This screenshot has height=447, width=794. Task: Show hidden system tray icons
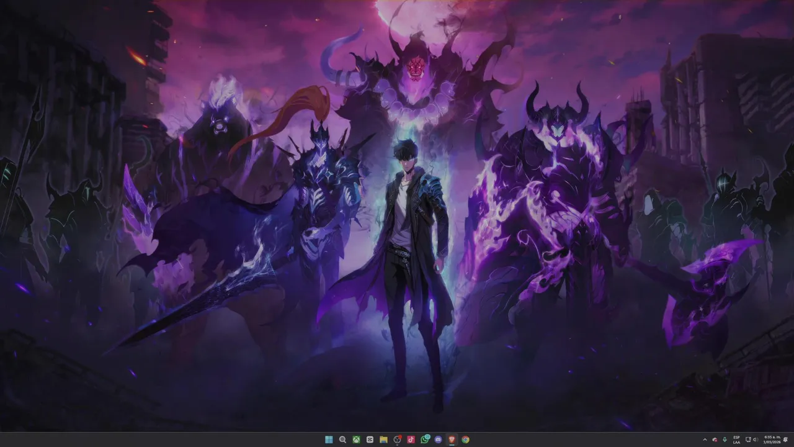pyautogui.click(x=705, y=440)
